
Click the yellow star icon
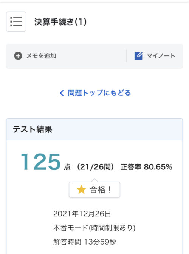(x=81, y=189)
